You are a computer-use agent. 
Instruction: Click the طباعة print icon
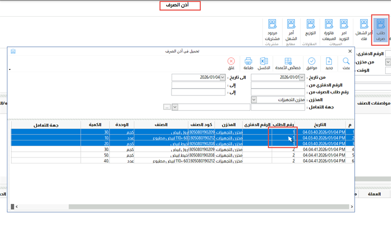point(248,61)
